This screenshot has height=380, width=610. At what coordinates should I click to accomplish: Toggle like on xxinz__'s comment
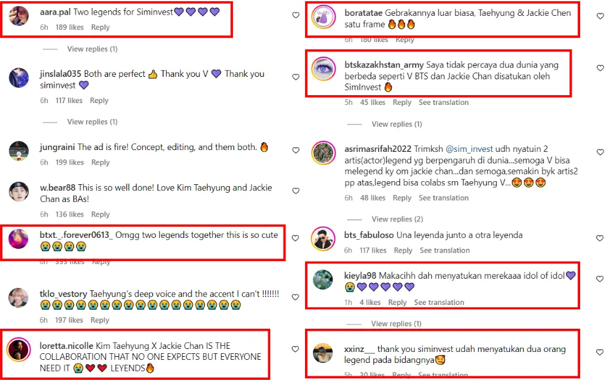[x=600, y=353]
